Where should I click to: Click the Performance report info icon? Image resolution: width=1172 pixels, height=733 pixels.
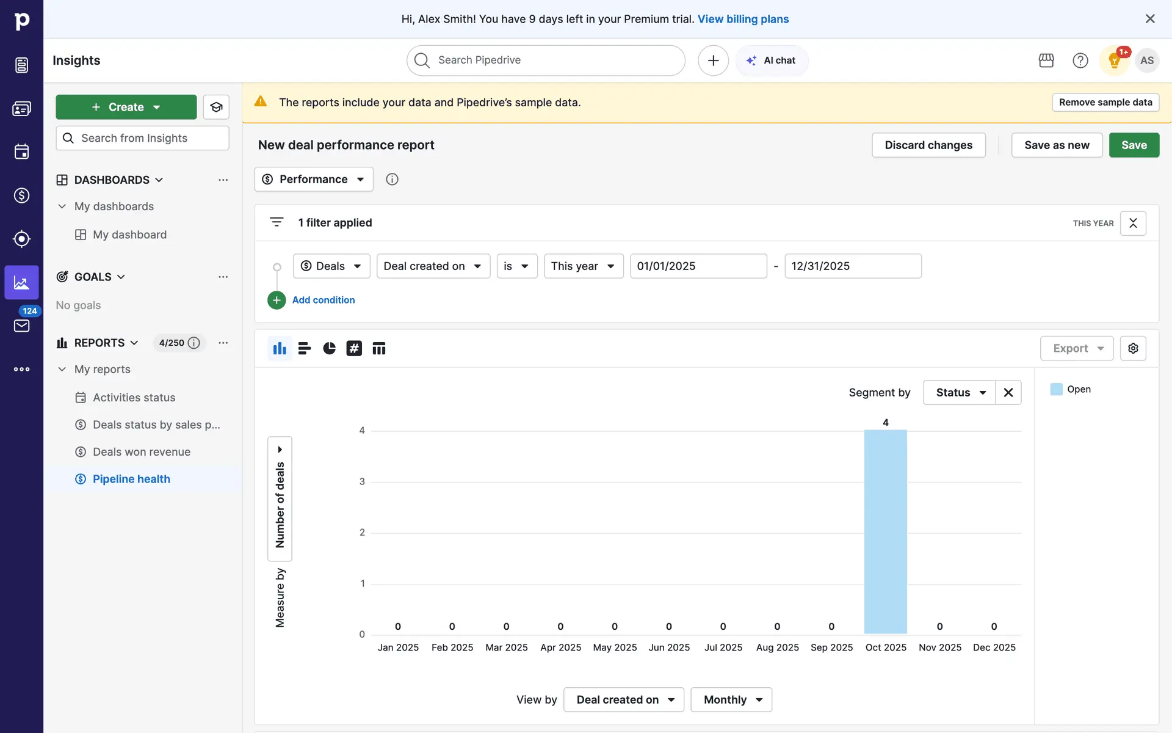point(392,179)
